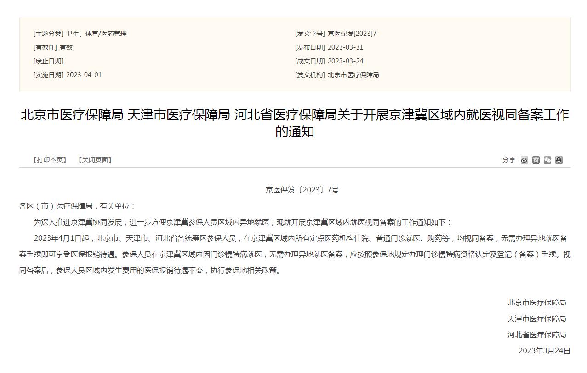Click the 分享 label beside share icons

509,160
